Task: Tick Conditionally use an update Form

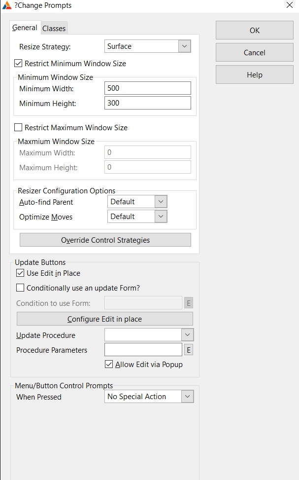Action: [x=20, y=288]
